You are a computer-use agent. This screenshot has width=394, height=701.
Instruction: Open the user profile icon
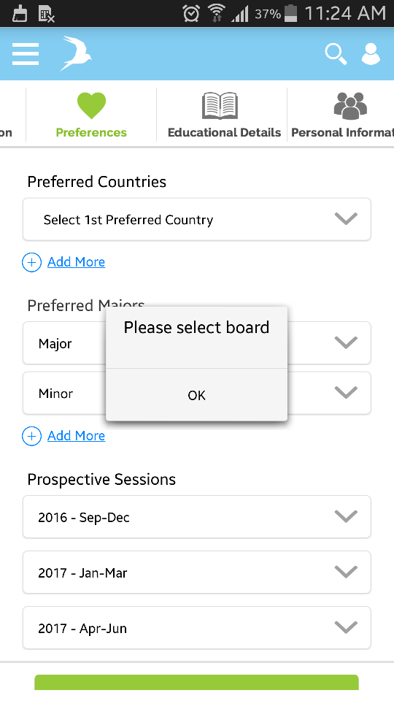coord(371,54)
